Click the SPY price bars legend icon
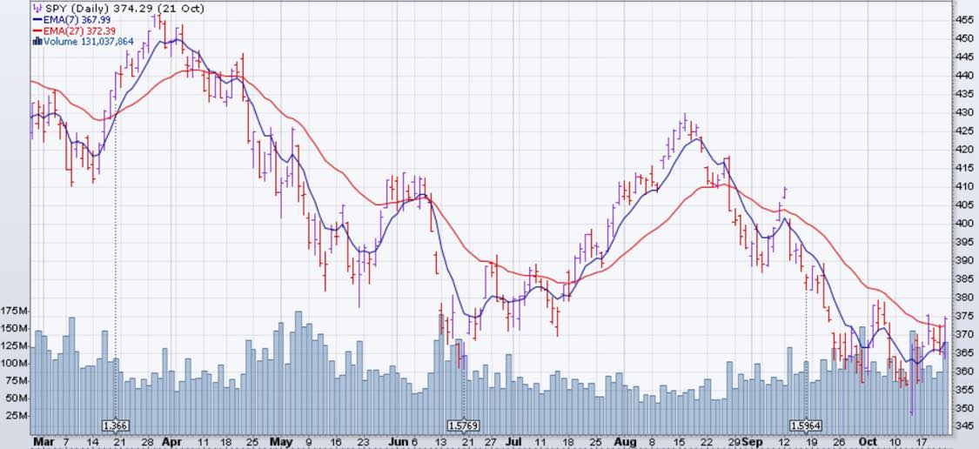Image resolution: width=979 pixels, height=449 pixels. tap(37, 7)
